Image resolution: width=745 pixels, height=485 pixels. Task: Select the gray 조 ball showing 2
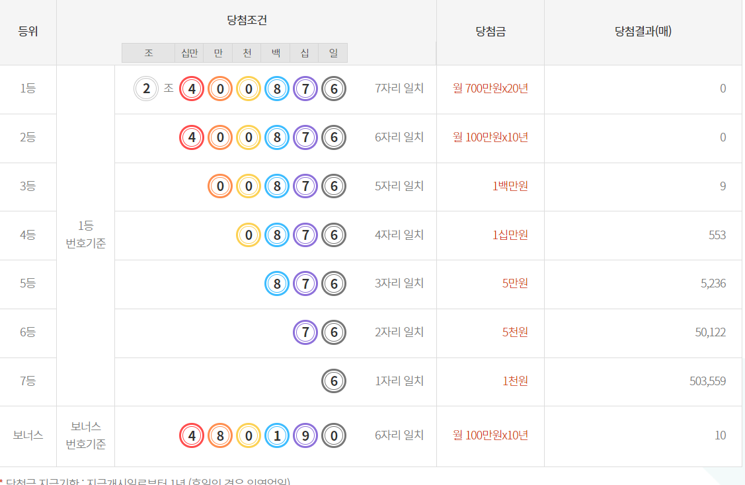click(147, 89)
